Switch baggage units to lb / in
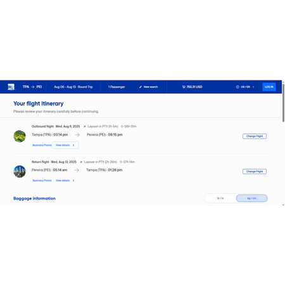 220,198
